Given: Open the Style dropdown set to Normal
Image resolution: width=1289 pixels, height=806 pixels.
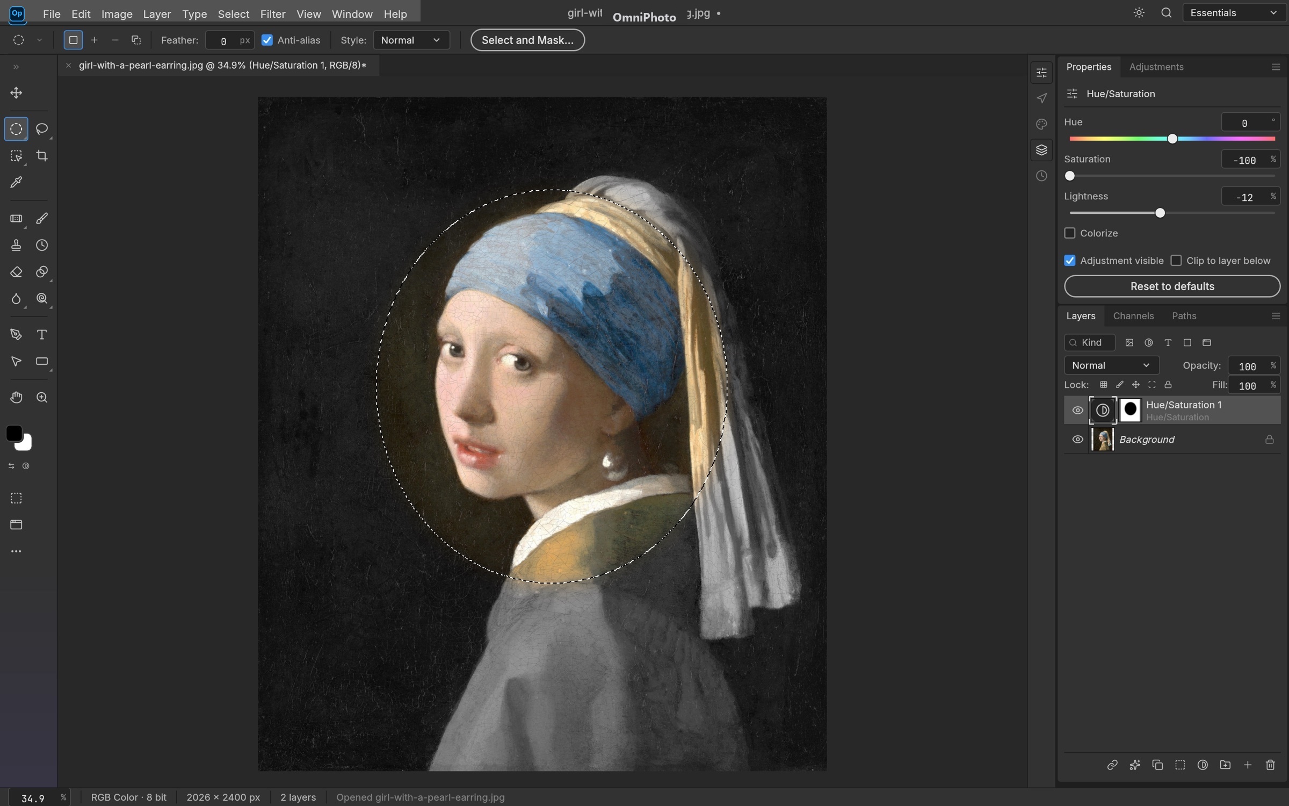Looking at the screenshot, I should 411,40.
